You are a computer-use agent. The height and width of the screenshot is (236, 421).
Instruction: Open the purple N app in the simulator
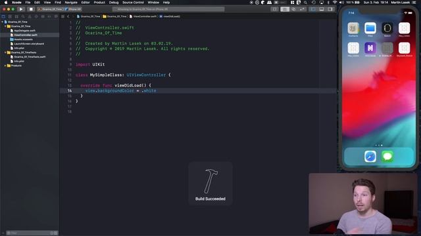pyautogui.click(x=370, y=48)
